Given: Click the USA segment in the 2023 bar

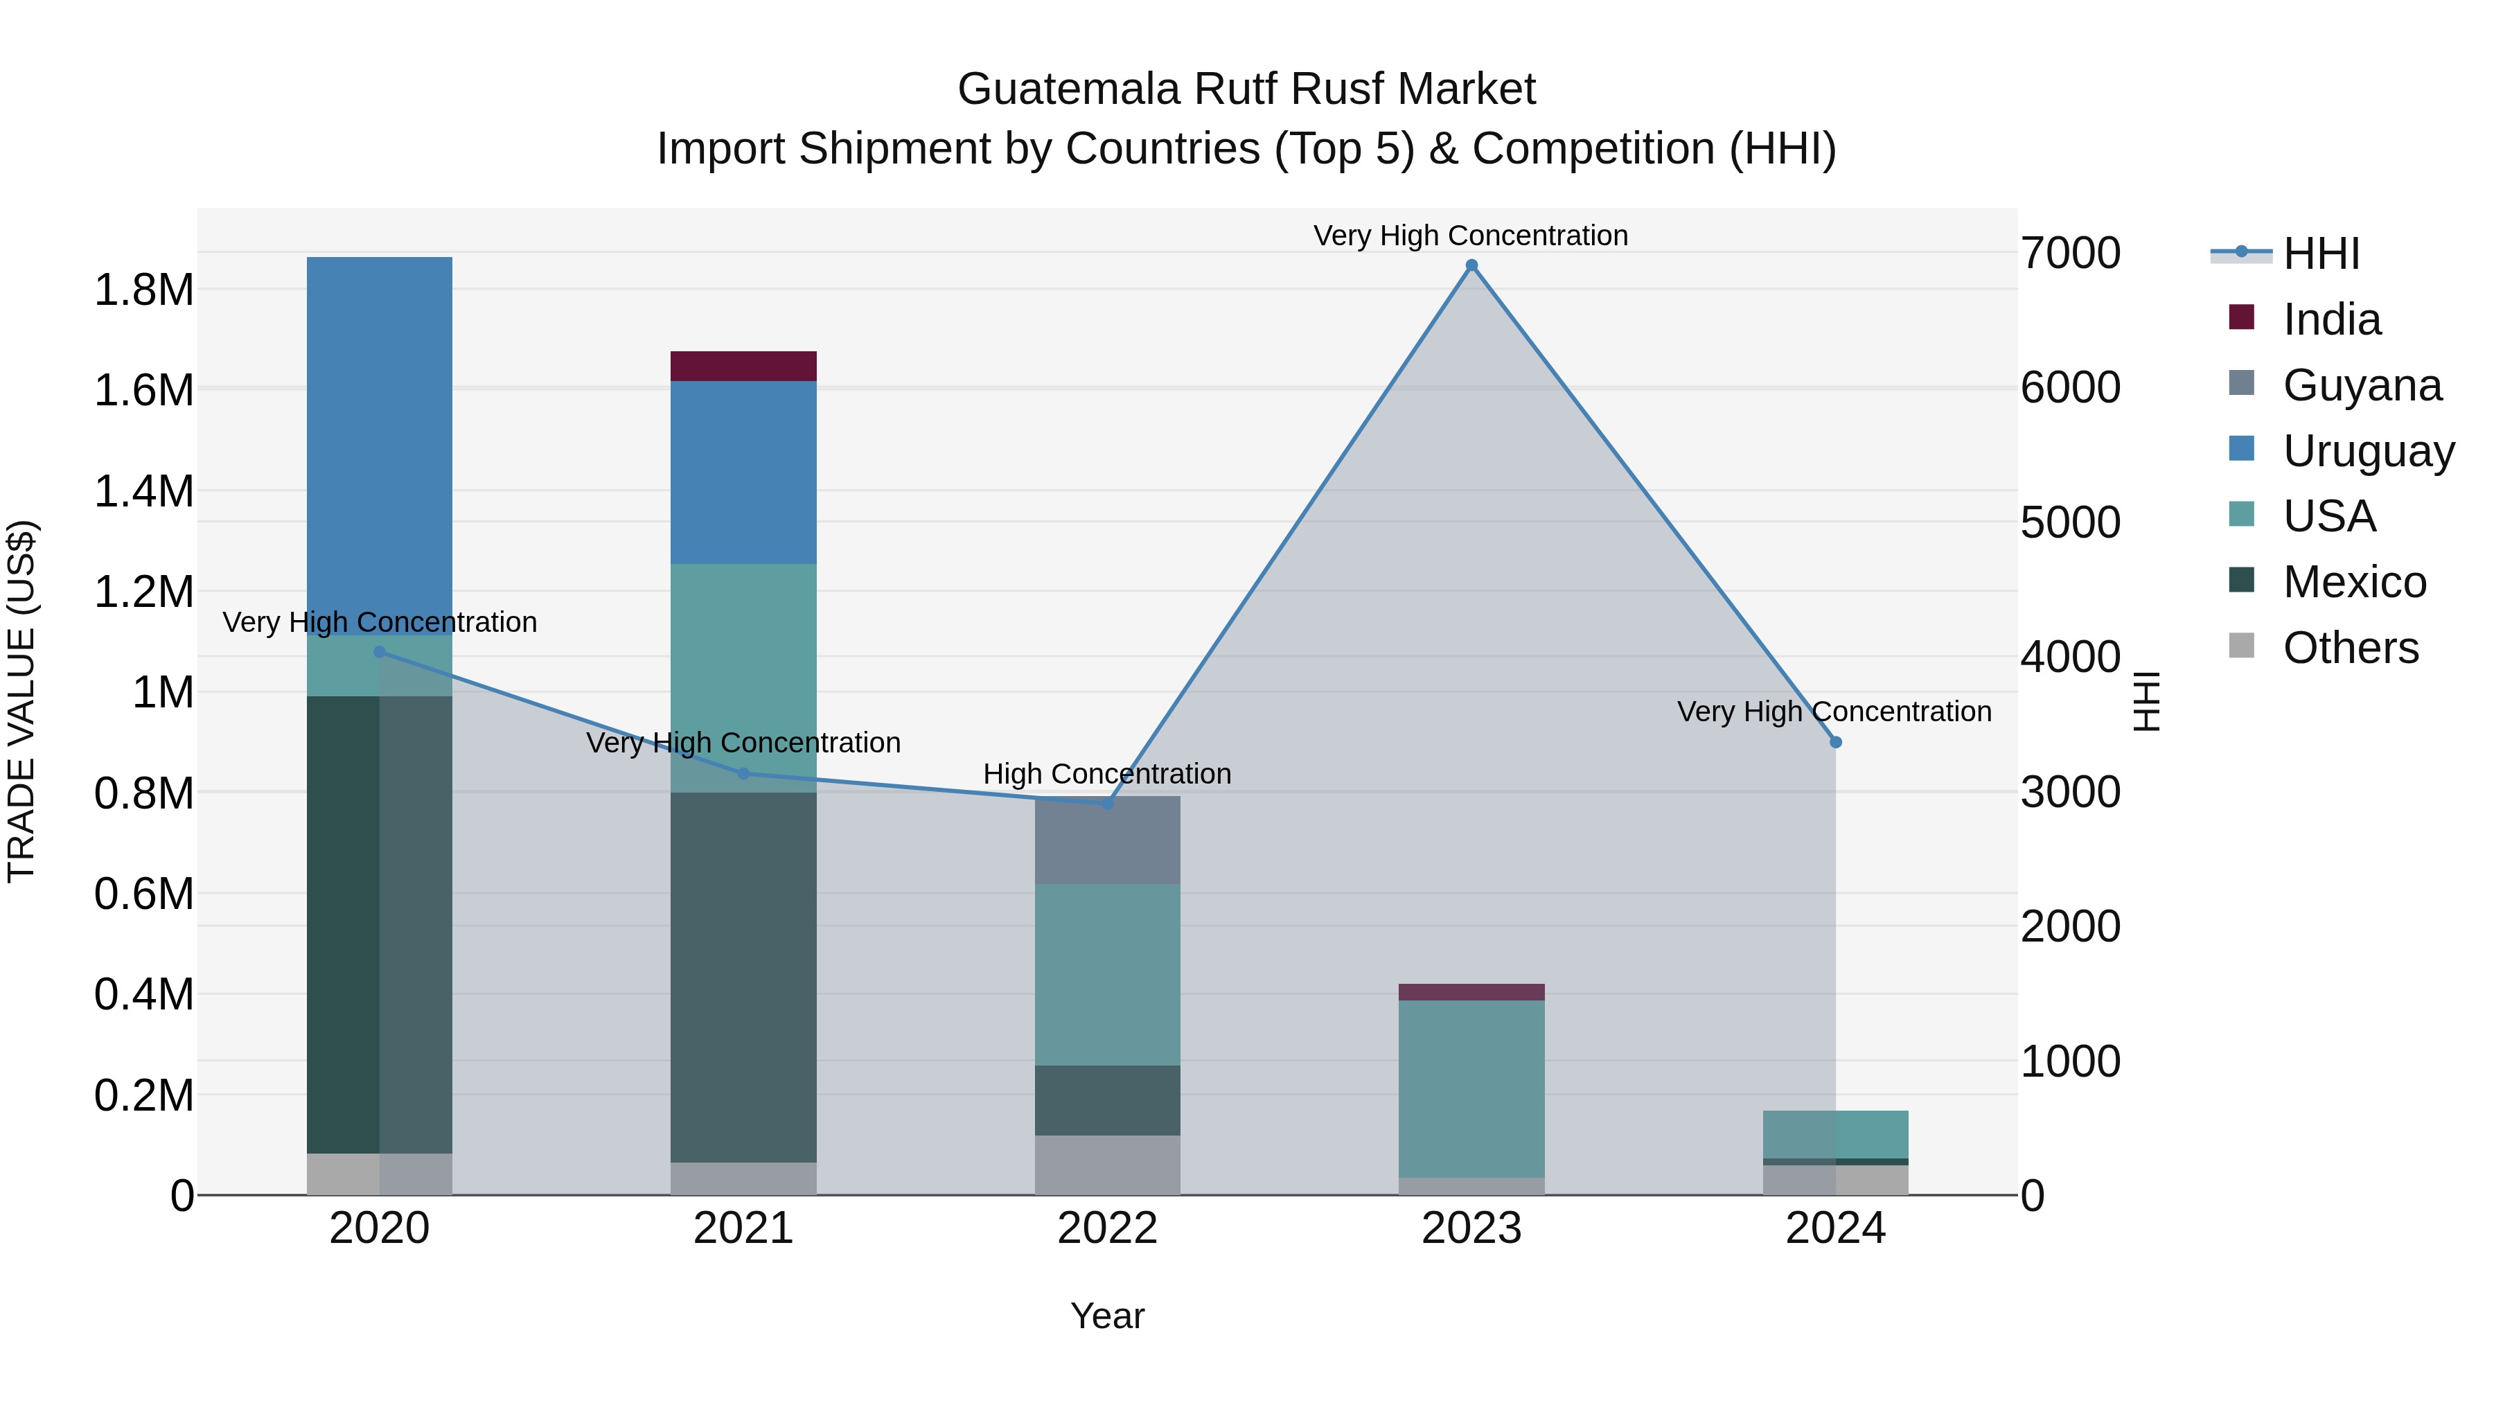Looking at the screenshot, I should pyautogui.click(x=1471, y=1089).
